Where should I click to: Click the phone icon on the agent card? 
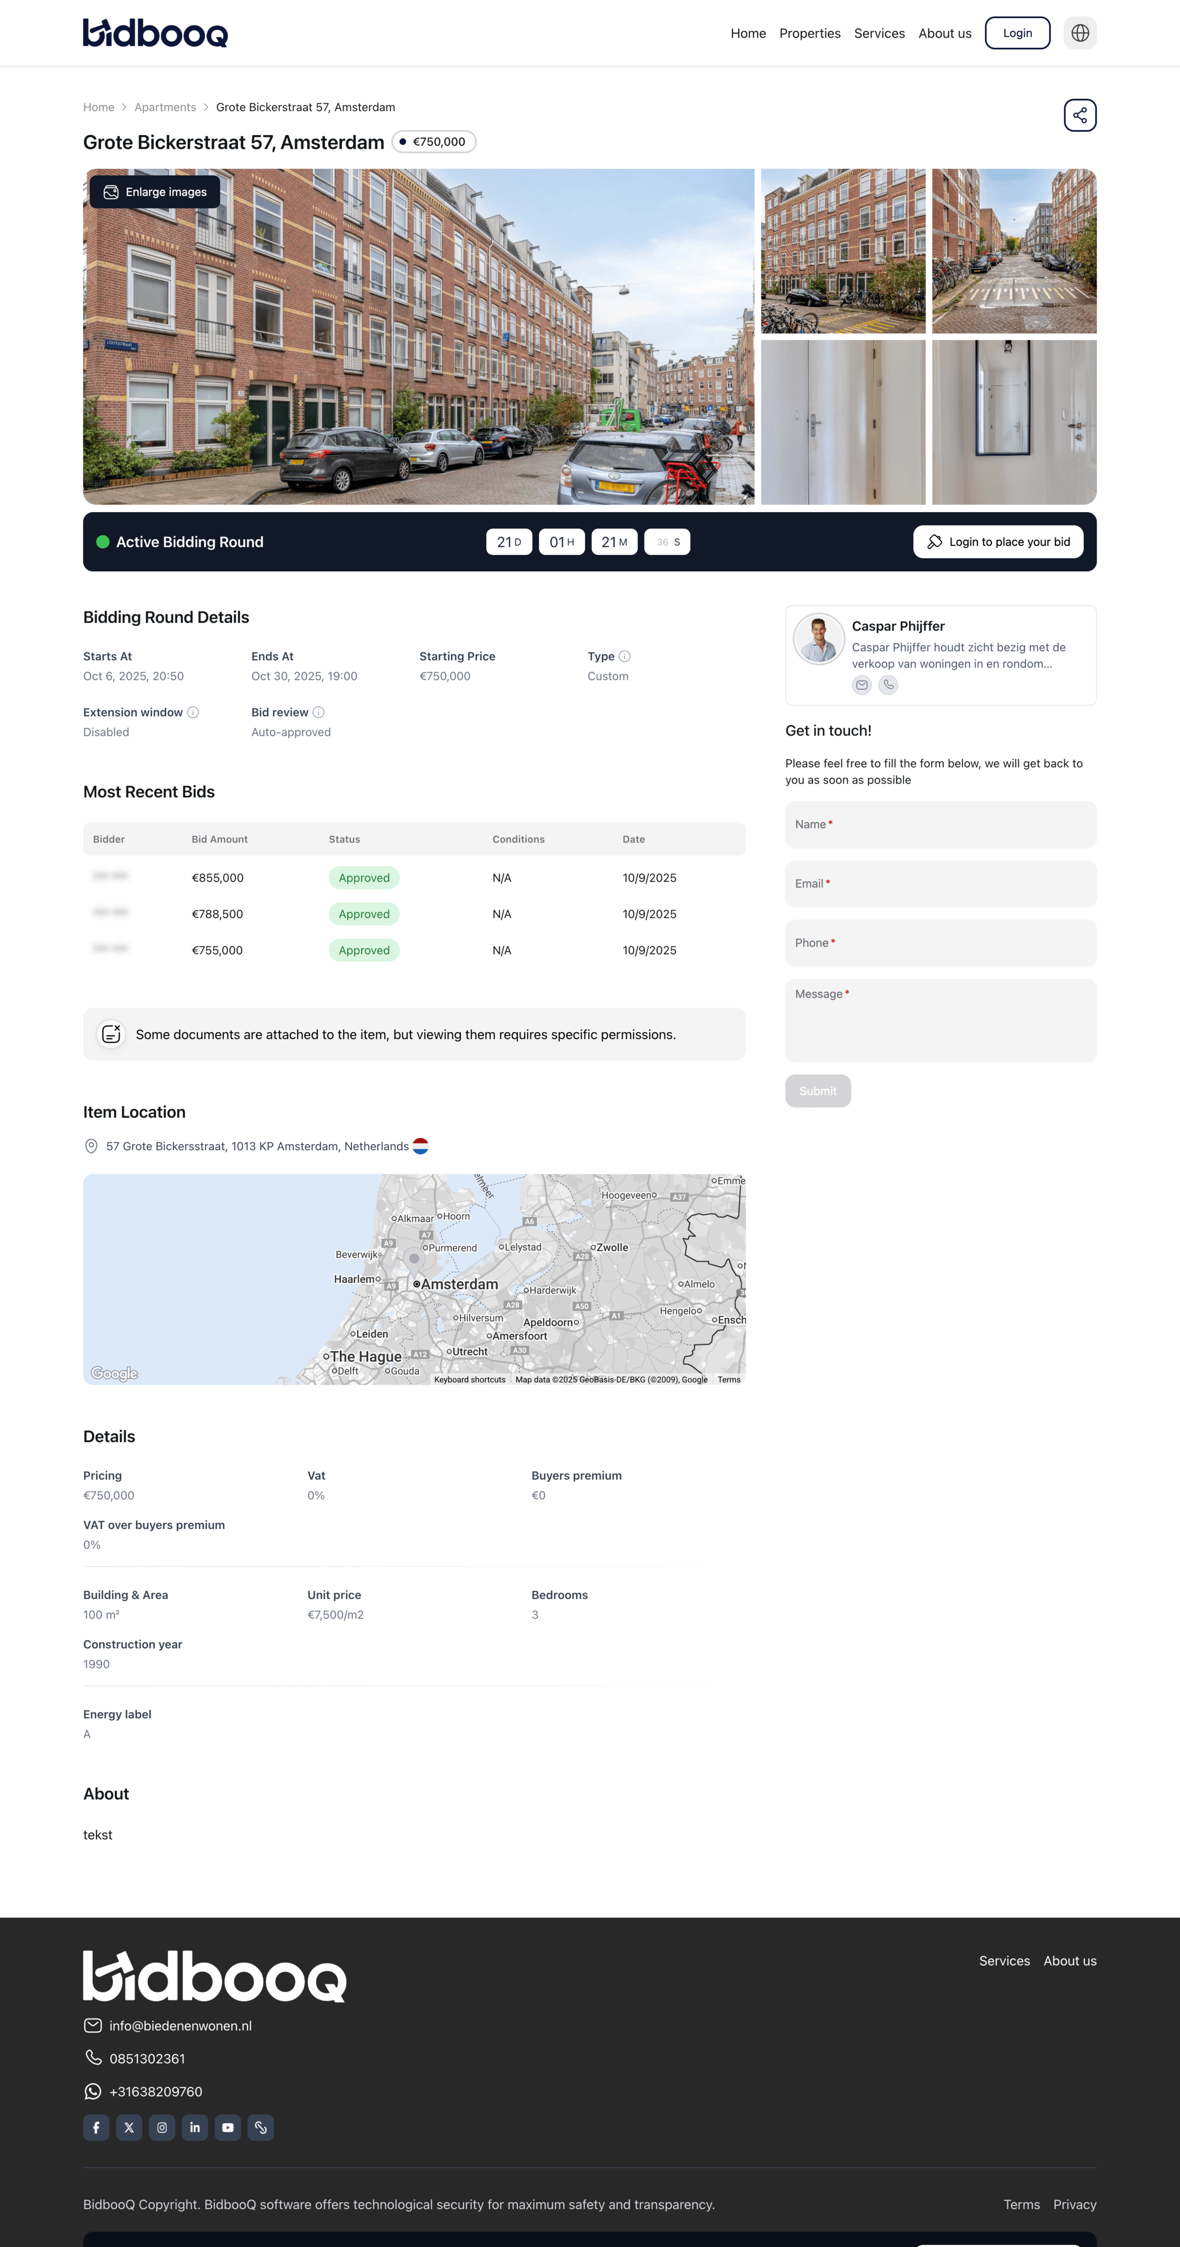point(888,686)
